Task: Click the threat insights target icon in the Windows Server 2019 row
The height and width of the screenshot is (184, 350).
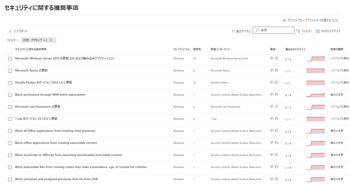Action: 272,58
